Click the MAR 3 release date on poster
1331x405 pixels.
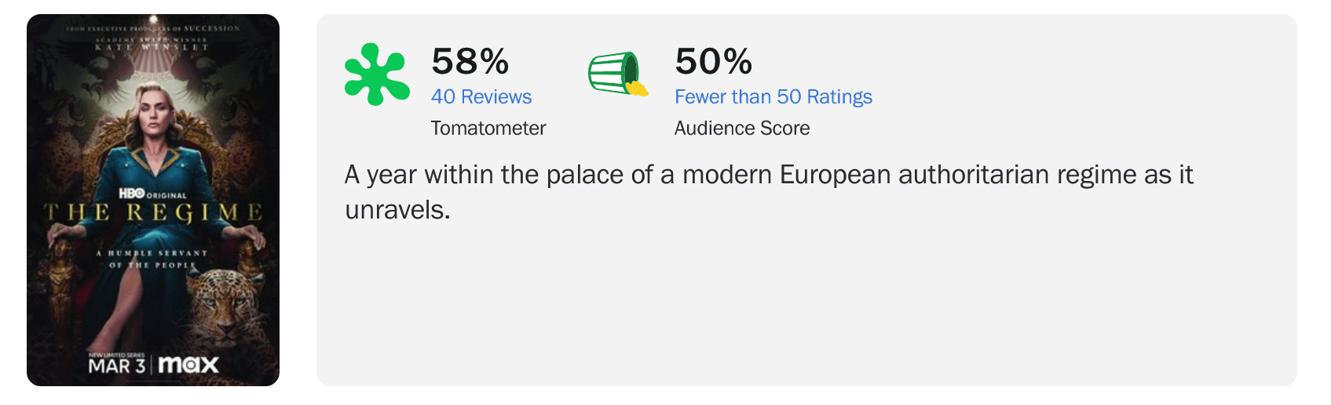click(x=116, y=366)
